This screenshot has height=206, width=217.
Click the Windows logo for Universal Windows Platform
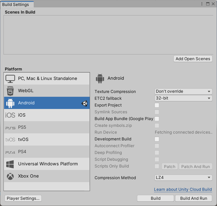(x=10, y=164)
